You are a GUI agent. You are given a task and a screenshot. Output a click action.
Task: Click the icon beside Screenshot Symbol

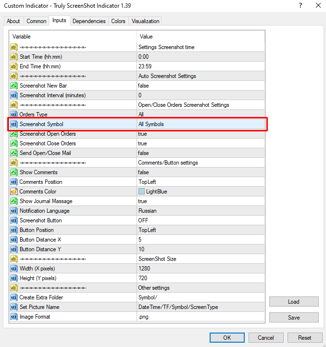click(x=14, y=124)
